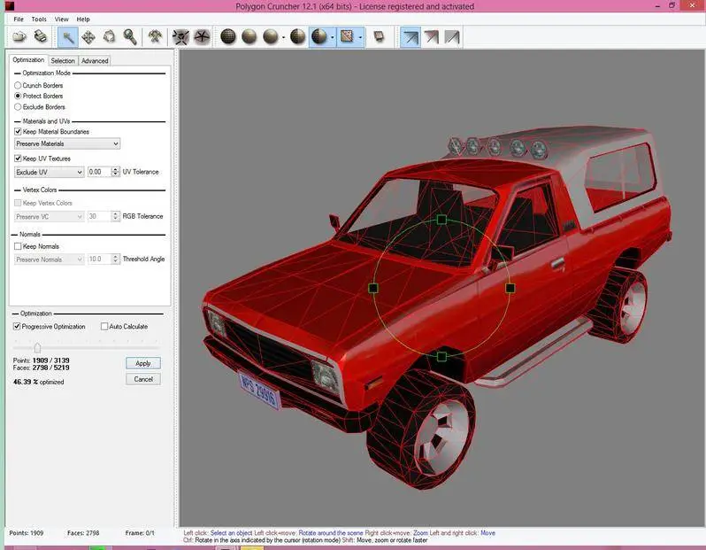
Task: Click the UV Tolerance spinner arrows
Action: pyautogui.click(x=116, y=172)
